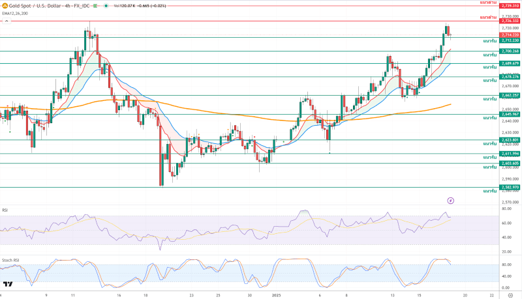
Task: Select the resistance level tag 2,726.332
Action: click(510, 21)
